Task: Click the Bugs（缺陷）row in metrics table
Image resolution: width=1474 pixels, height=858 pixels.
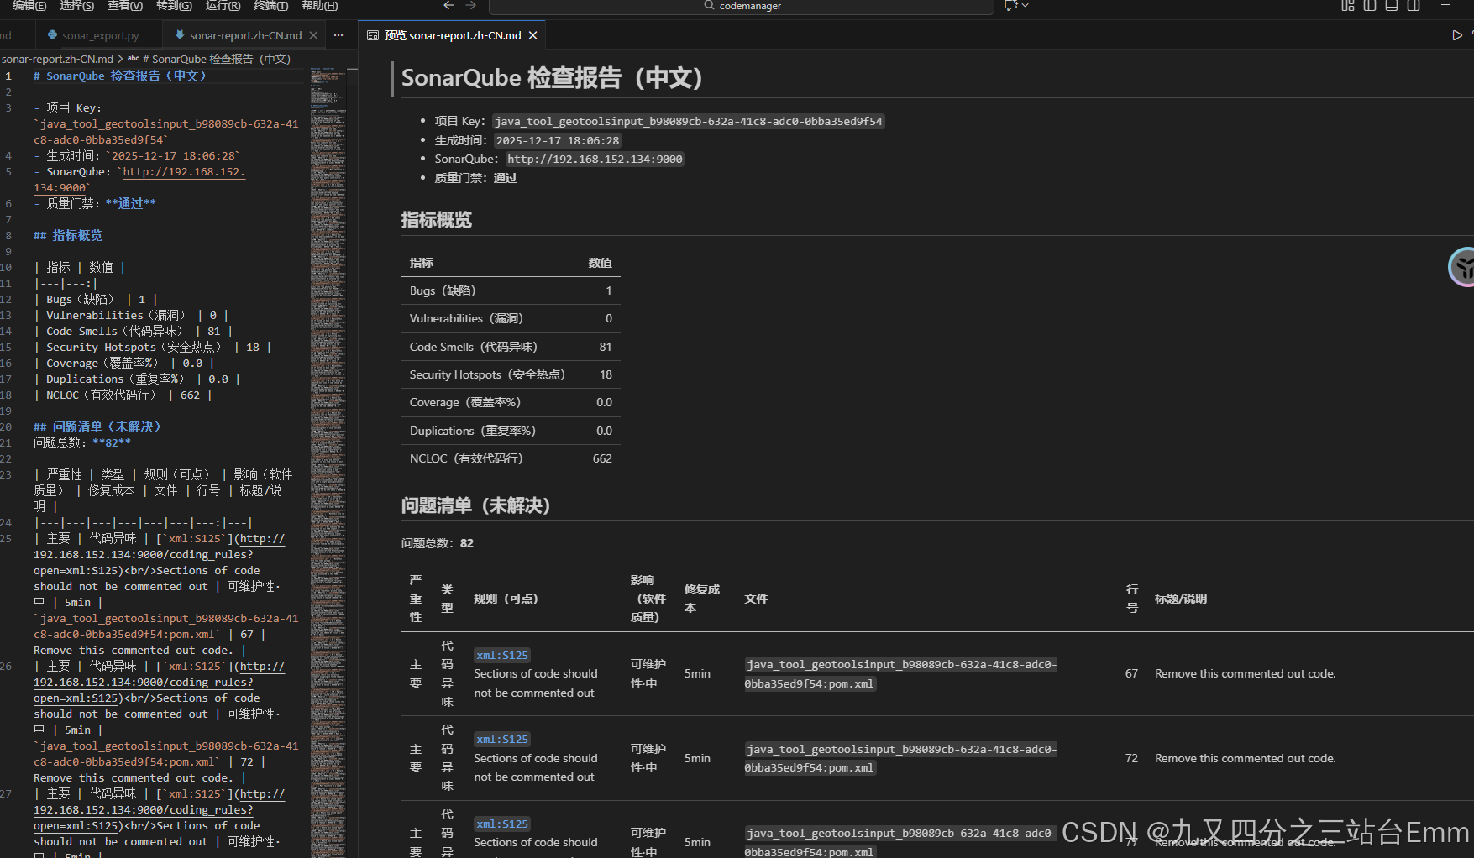Action: (x=511, y=290)
